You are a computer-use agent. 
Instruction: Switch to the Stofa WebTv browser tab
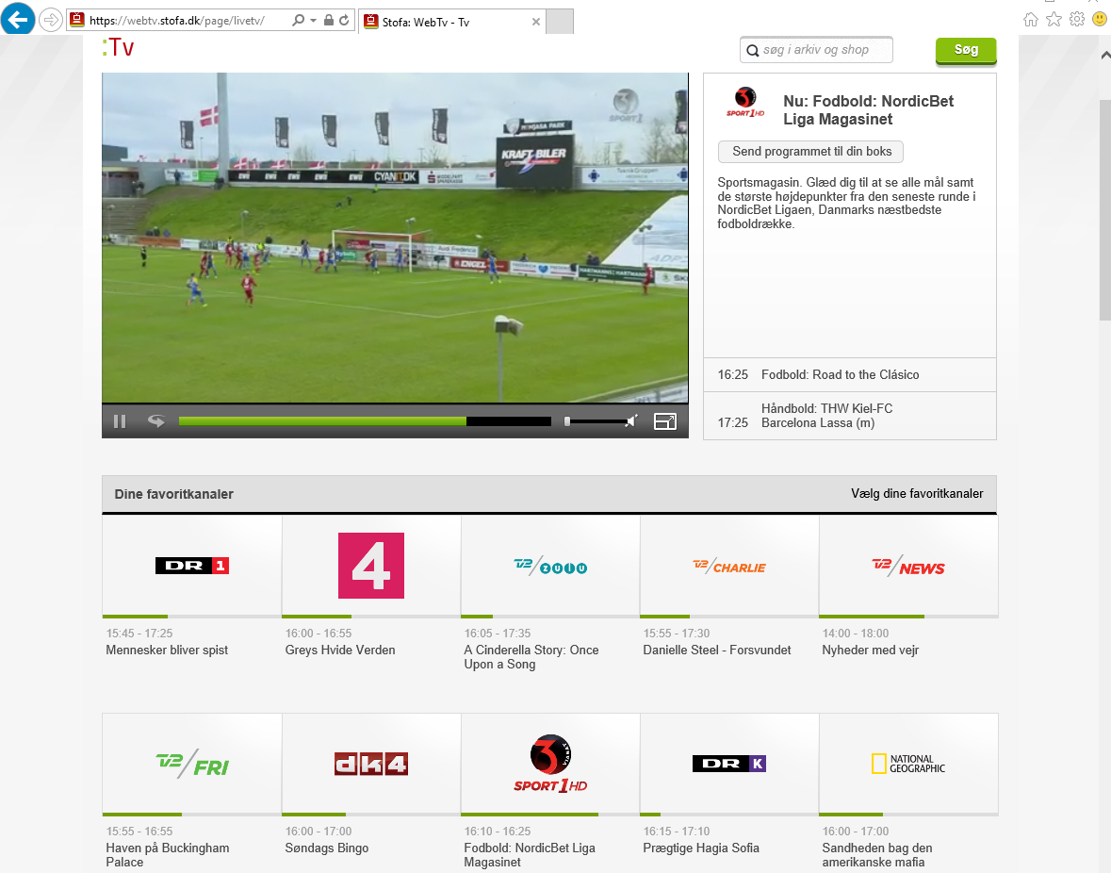pos(443,21)
